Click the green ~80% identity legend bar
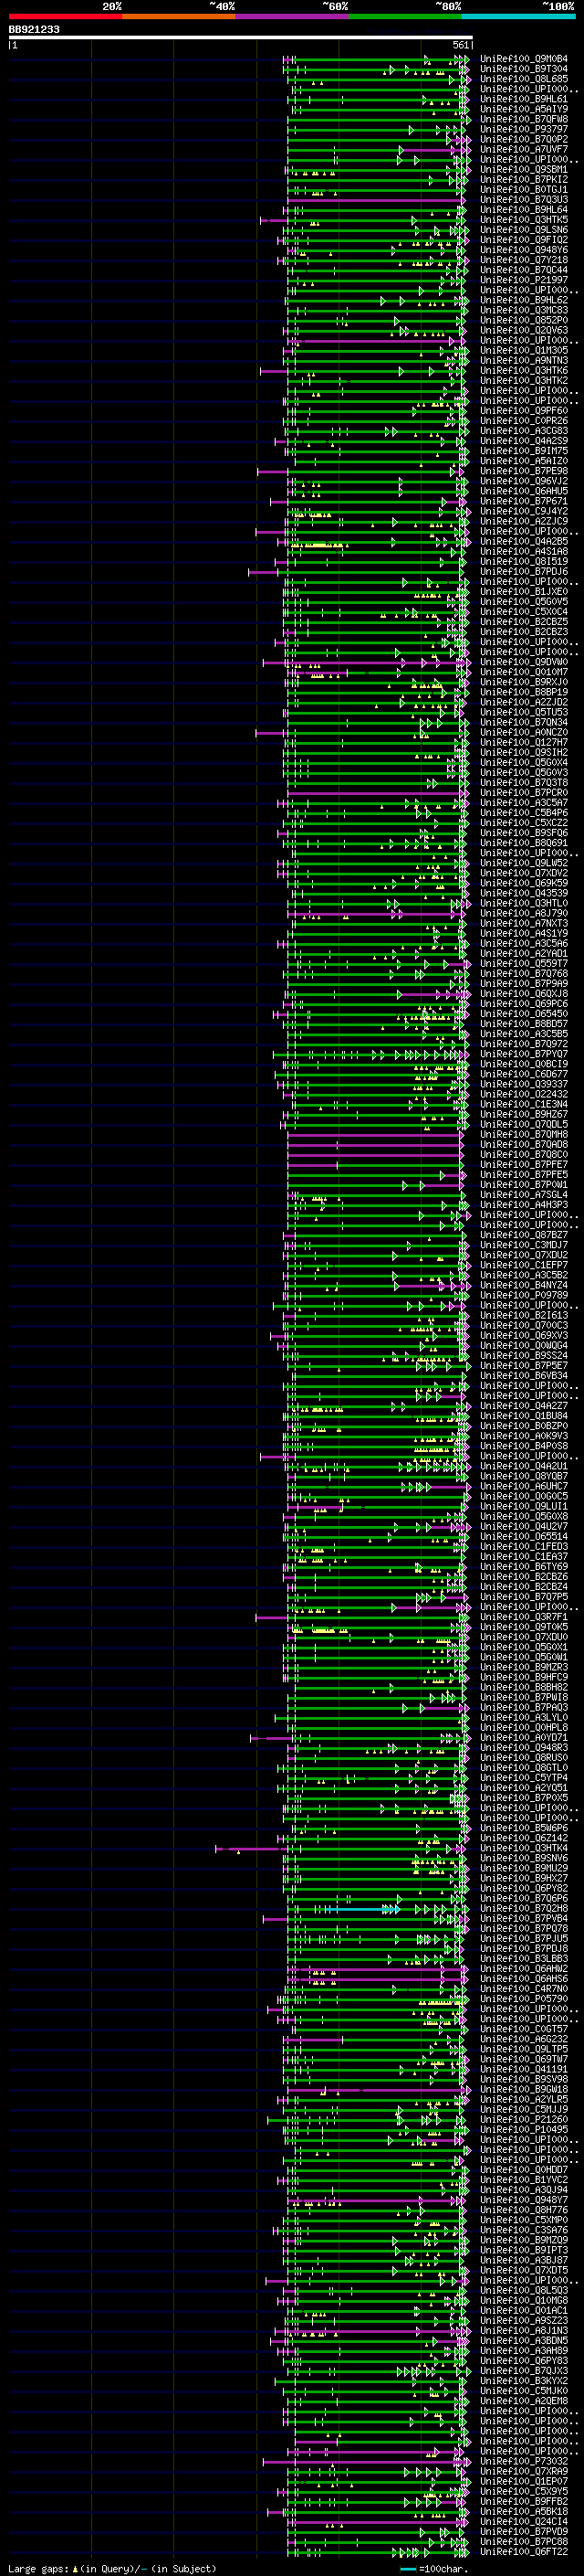This screenshot has width=584, height=2576. (x=405, y=16)
